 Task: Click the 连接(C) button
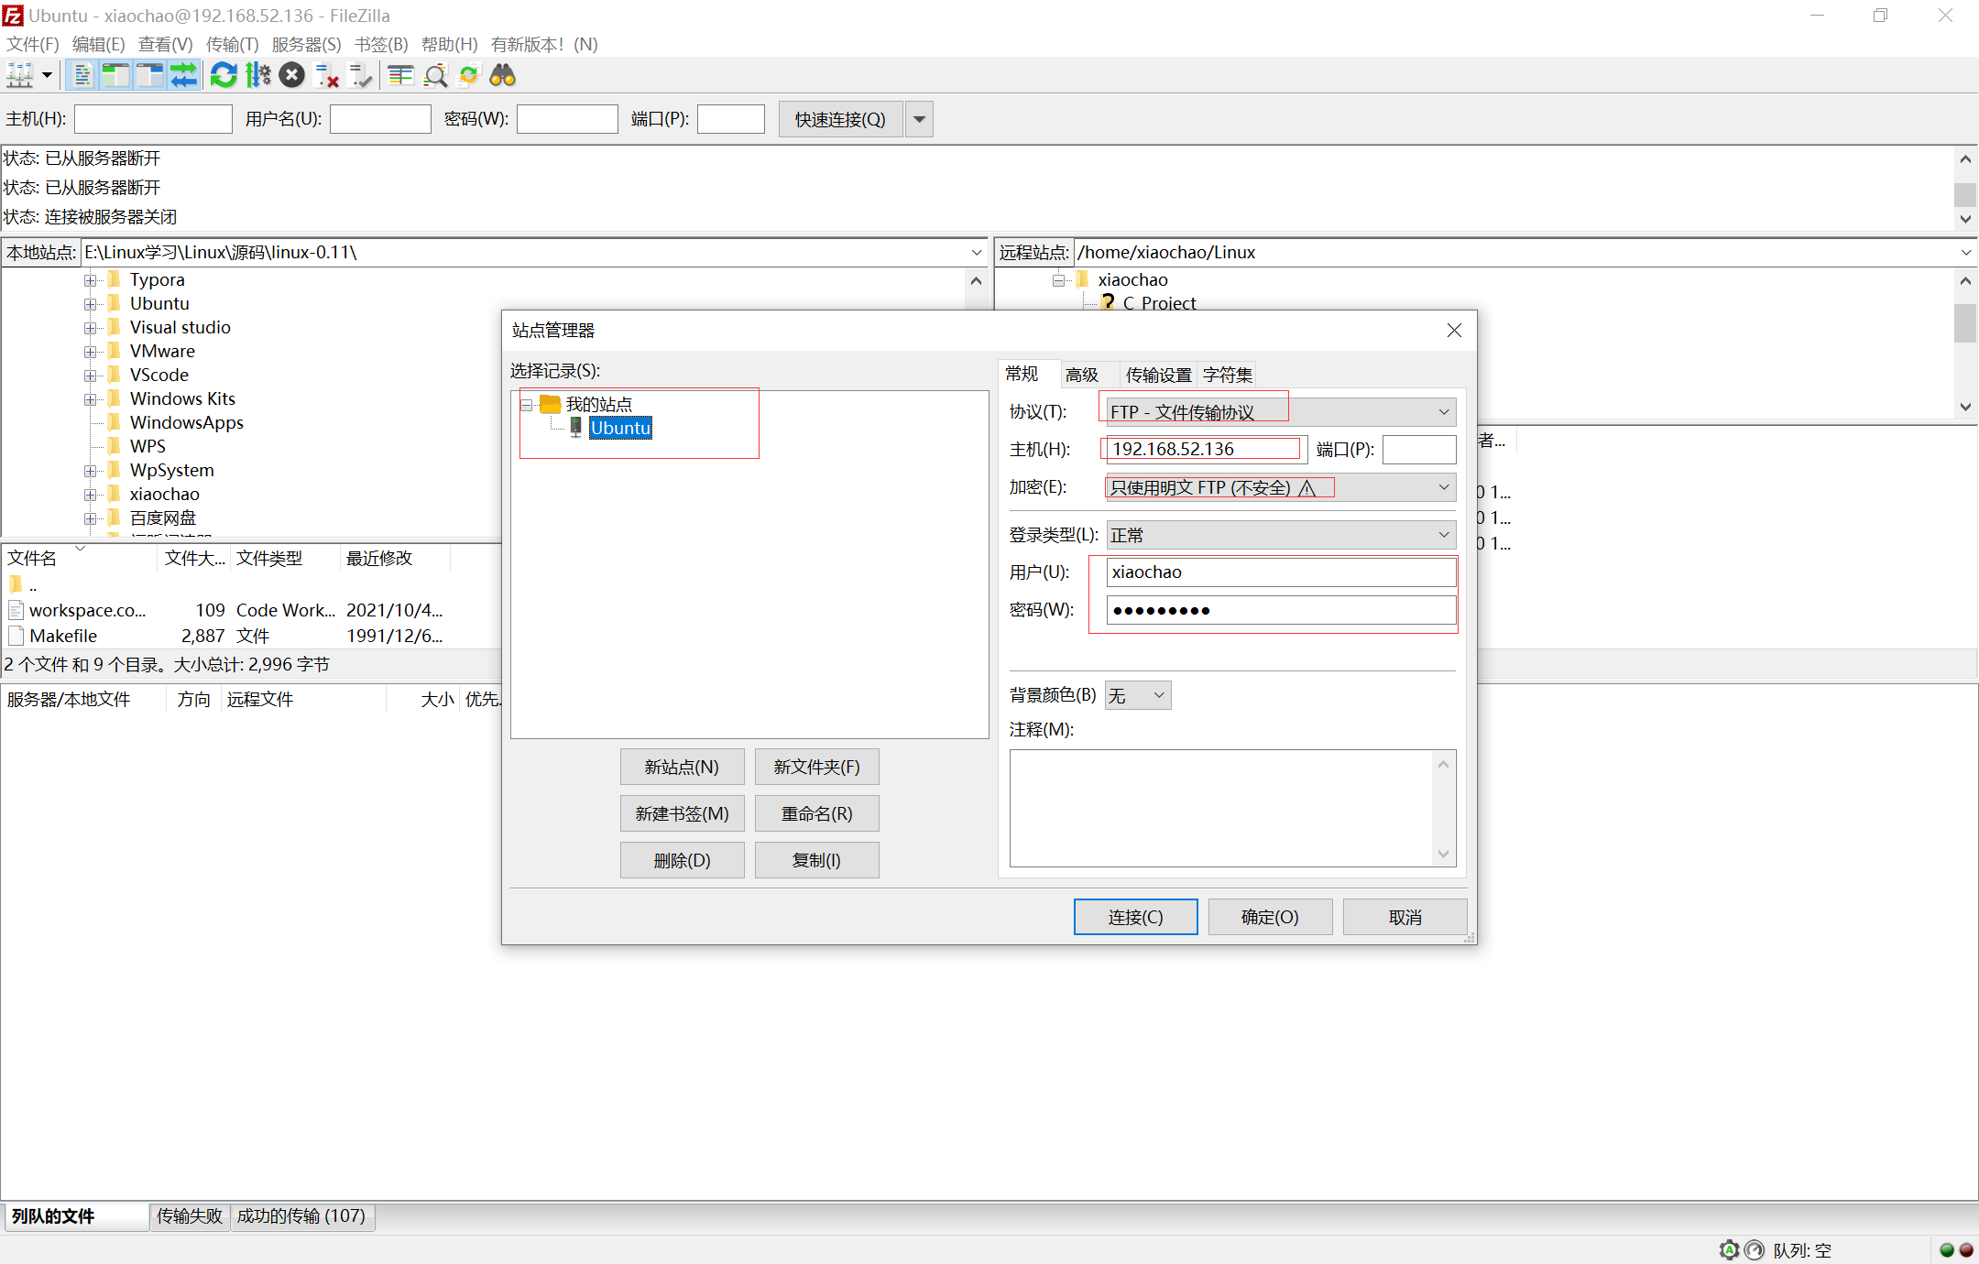pos(1134,917)
